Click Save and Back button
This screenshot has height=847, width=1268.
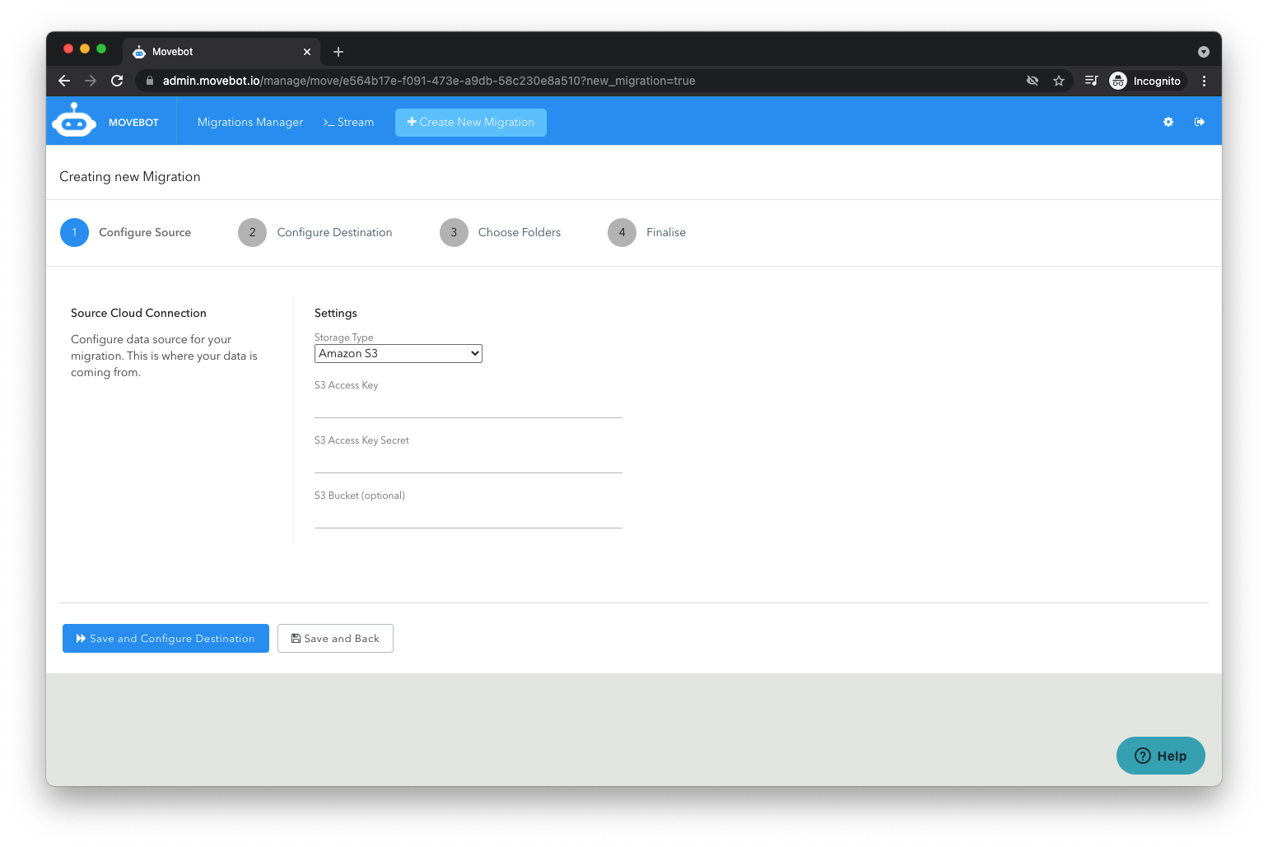pyautogui.click(x=335, y=638)
